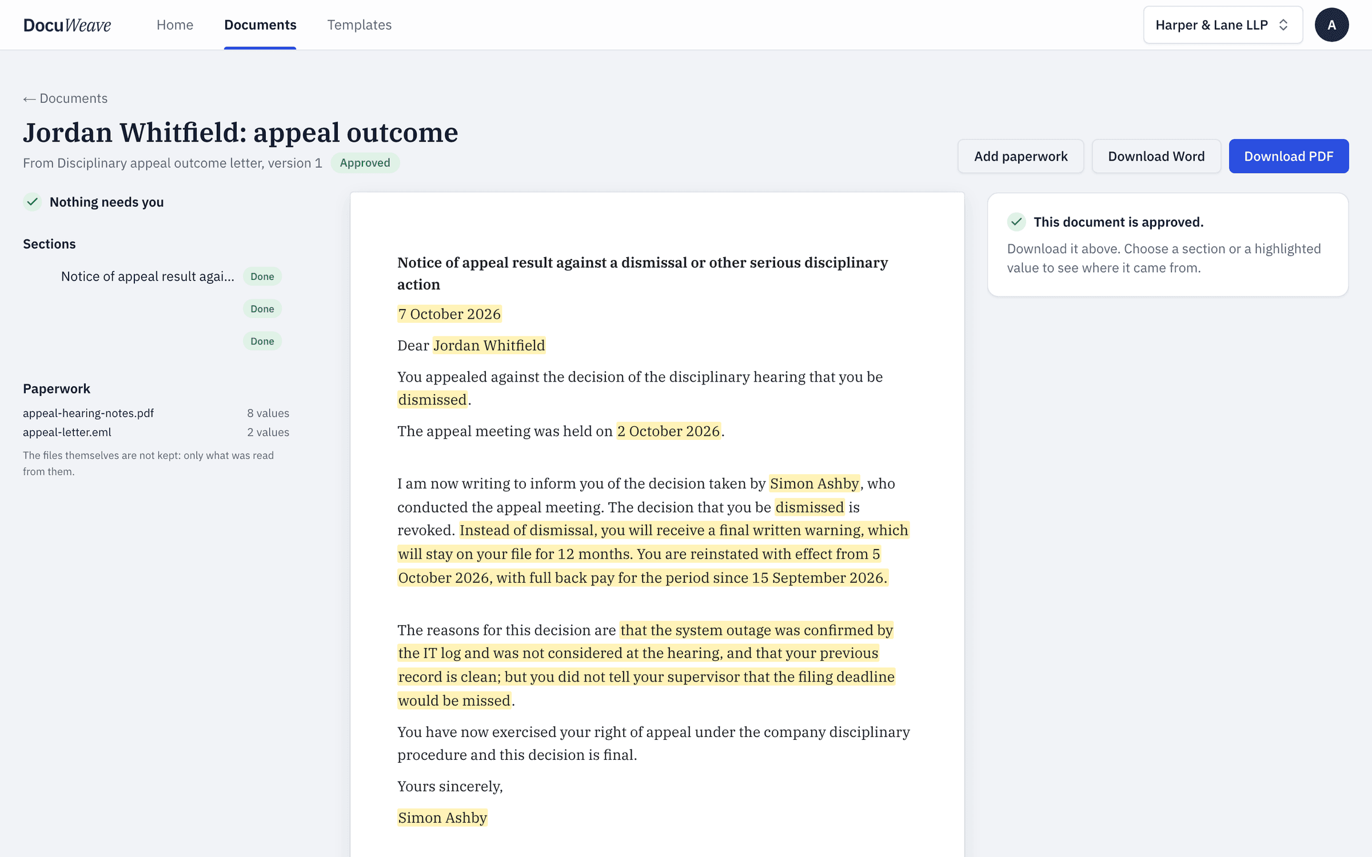Click the Download PDF button
The height and width of the screenshot is (857, 1372).
tap(1289, 156)
